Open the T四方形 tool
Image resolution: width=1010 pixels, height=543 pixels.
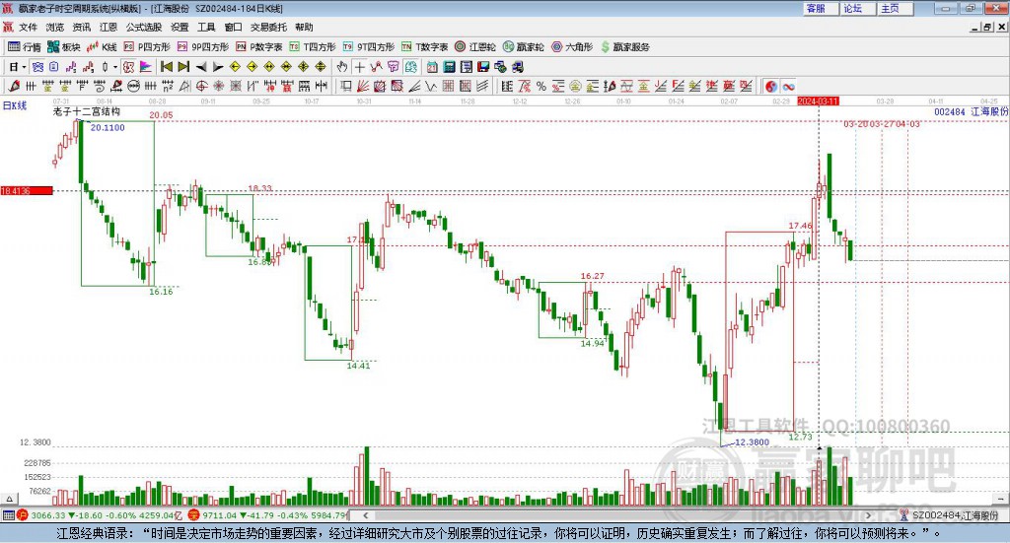[313, 47]
